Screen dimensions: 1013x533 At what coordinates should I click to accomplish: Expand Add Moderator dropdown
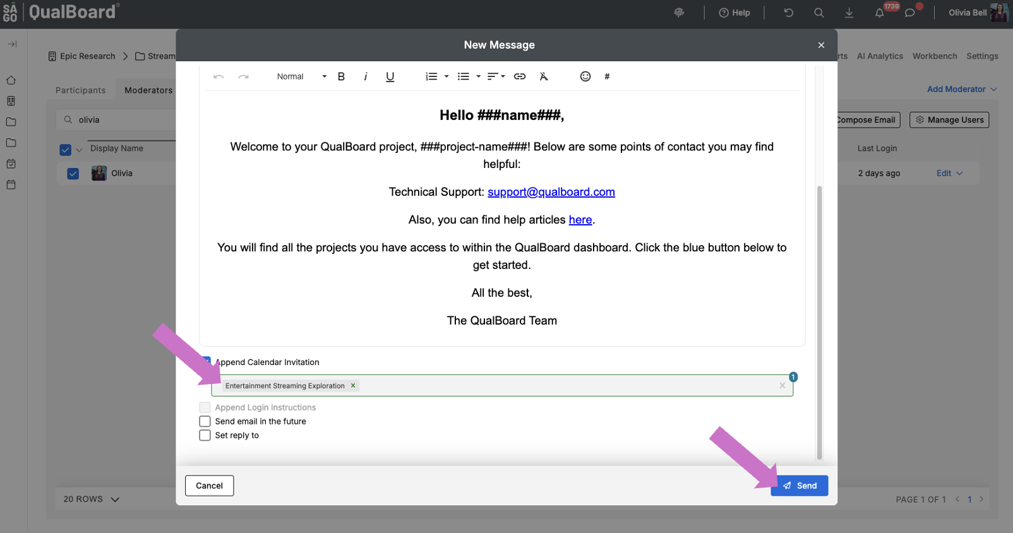coord(962,89)
